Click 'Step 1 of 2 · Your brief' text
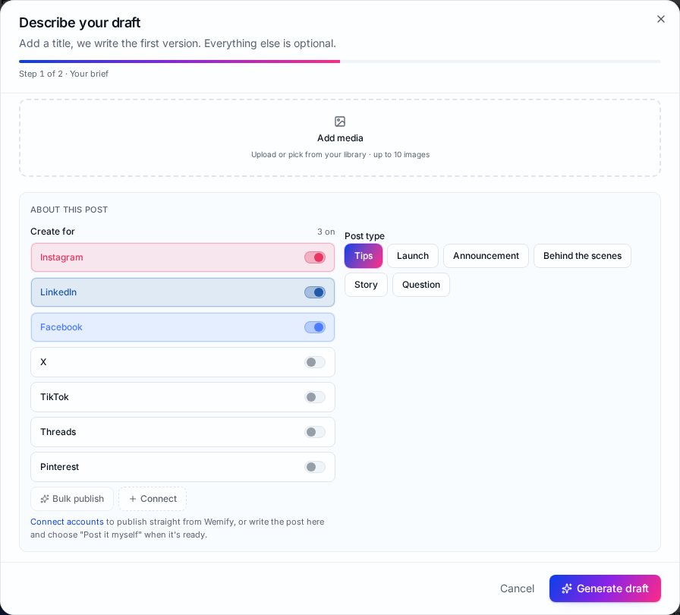680x615 pixels. point(64,74)
